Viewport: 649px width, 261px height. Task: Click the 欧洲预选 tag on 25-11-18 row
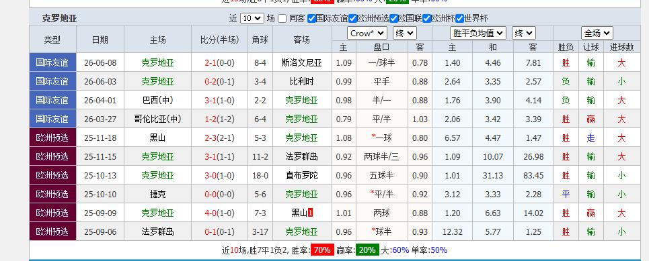click(x=52, y=138)
